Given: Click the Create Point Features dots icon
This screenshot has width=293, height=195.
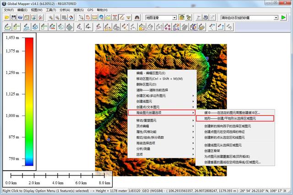Looking at the screenshot, I should point(80,27).
